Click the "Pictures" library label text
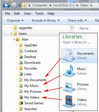99x112 pixels. click(x=83, y=84)
